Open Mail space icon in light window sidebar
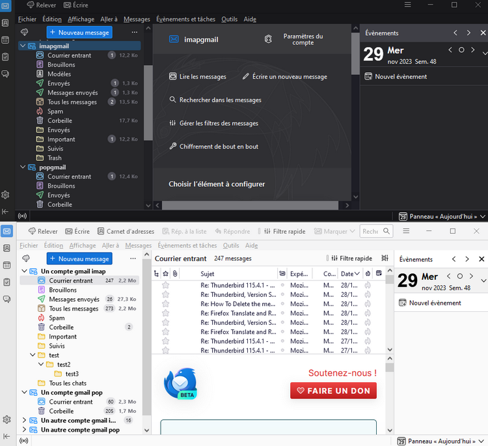 point(7,231)
